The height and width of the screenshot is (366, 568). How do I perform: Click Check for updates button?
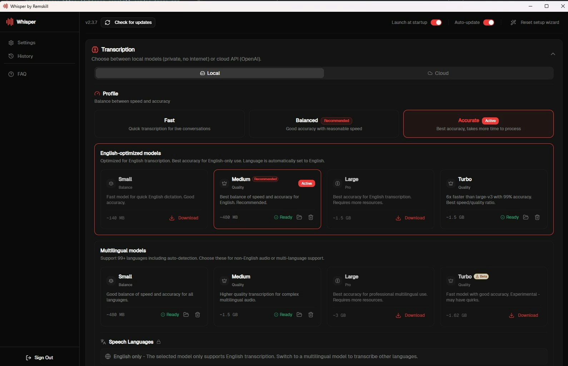(x=128, y=22)
